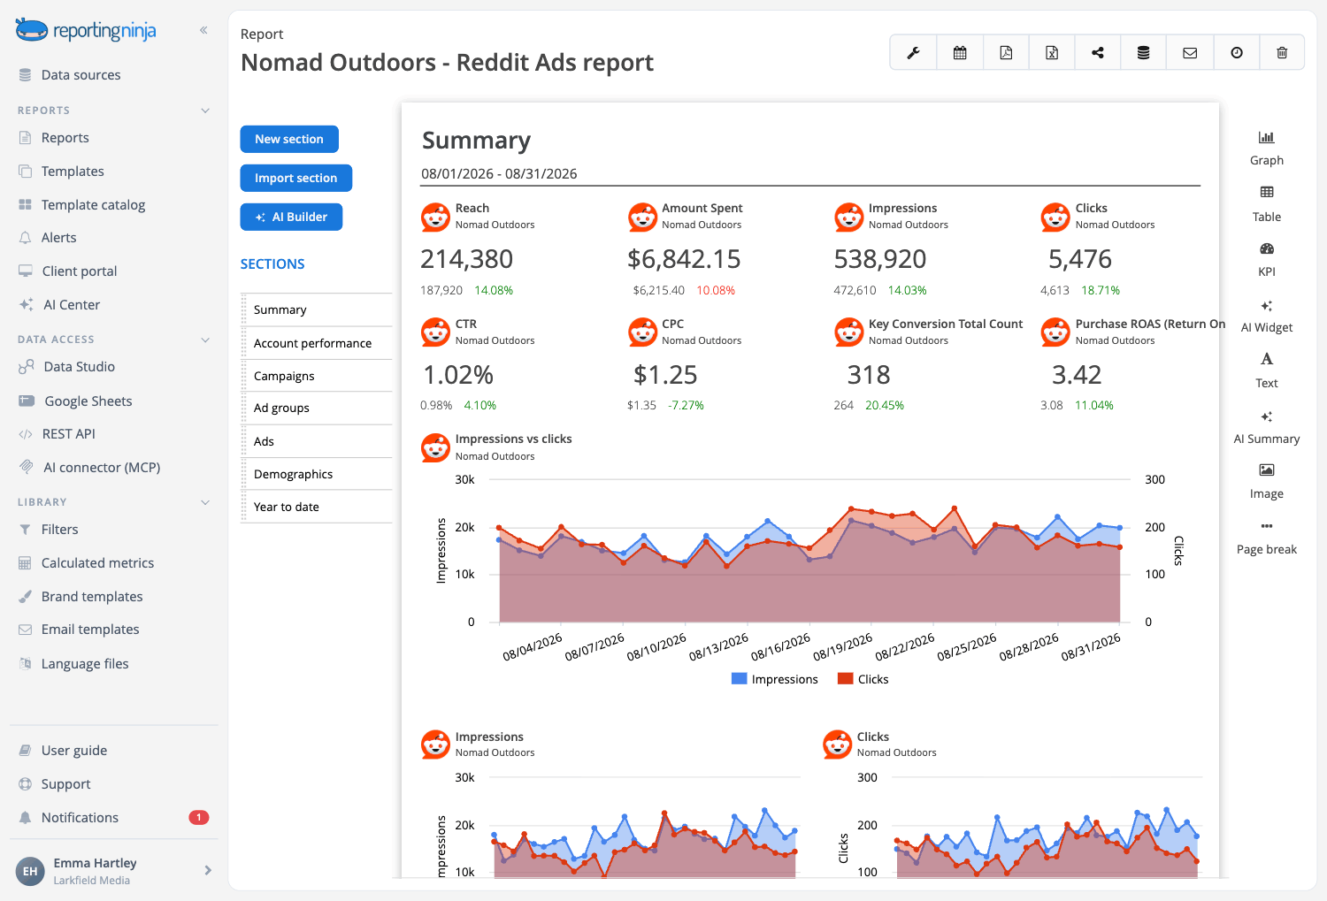Viewport: 1327px width, 901px height.
Task: Select Ad groups section
Action: [317, 408]
